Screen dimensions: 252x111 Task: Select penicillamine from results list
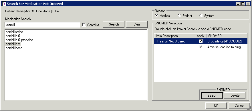(15, 32)
